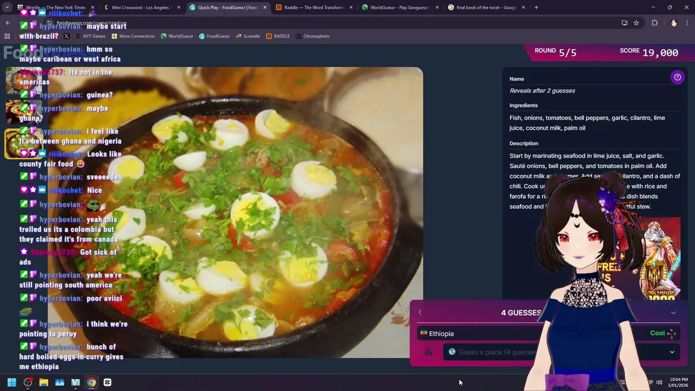Image resolution: width=695 pixels, height=391 pixels.
Task: Click the SCORE 19,000 display
Action: click(x=649, y=52)
